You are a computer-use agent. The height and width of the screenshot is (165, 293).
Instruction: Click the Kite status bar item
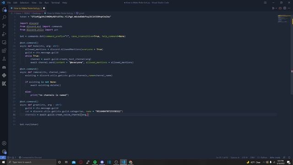click(x=275, y=158)
